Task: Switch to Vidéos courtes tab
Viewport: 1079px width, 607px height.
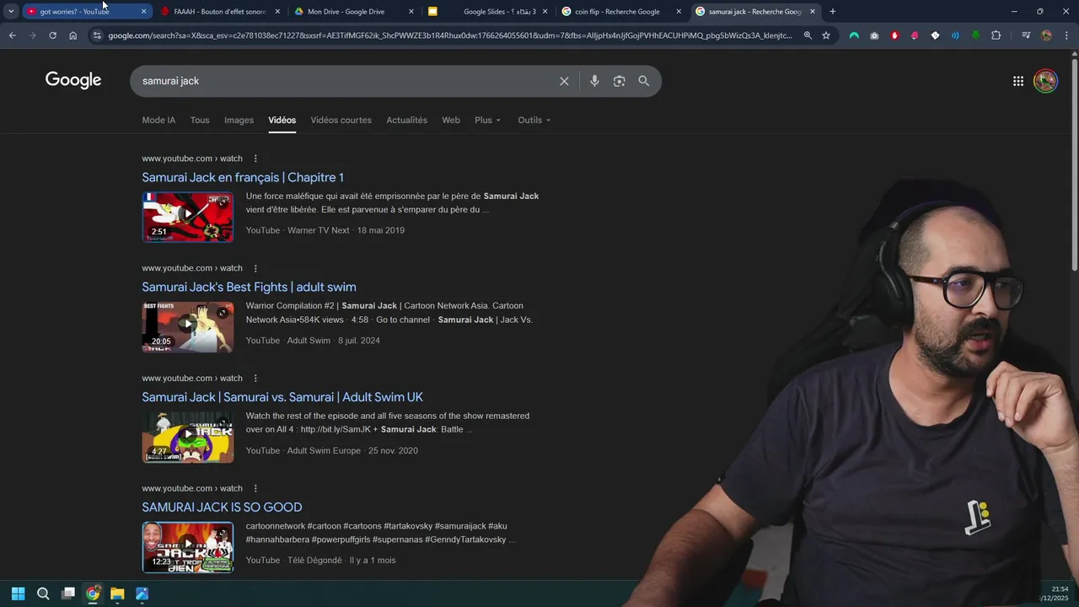Action: pos(341,120)
